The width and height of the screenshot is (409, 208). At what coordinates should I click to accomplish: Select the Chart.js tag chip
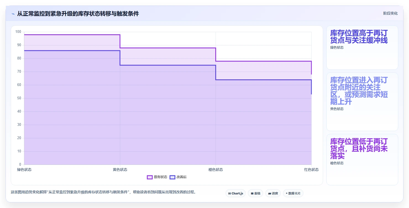235,193
